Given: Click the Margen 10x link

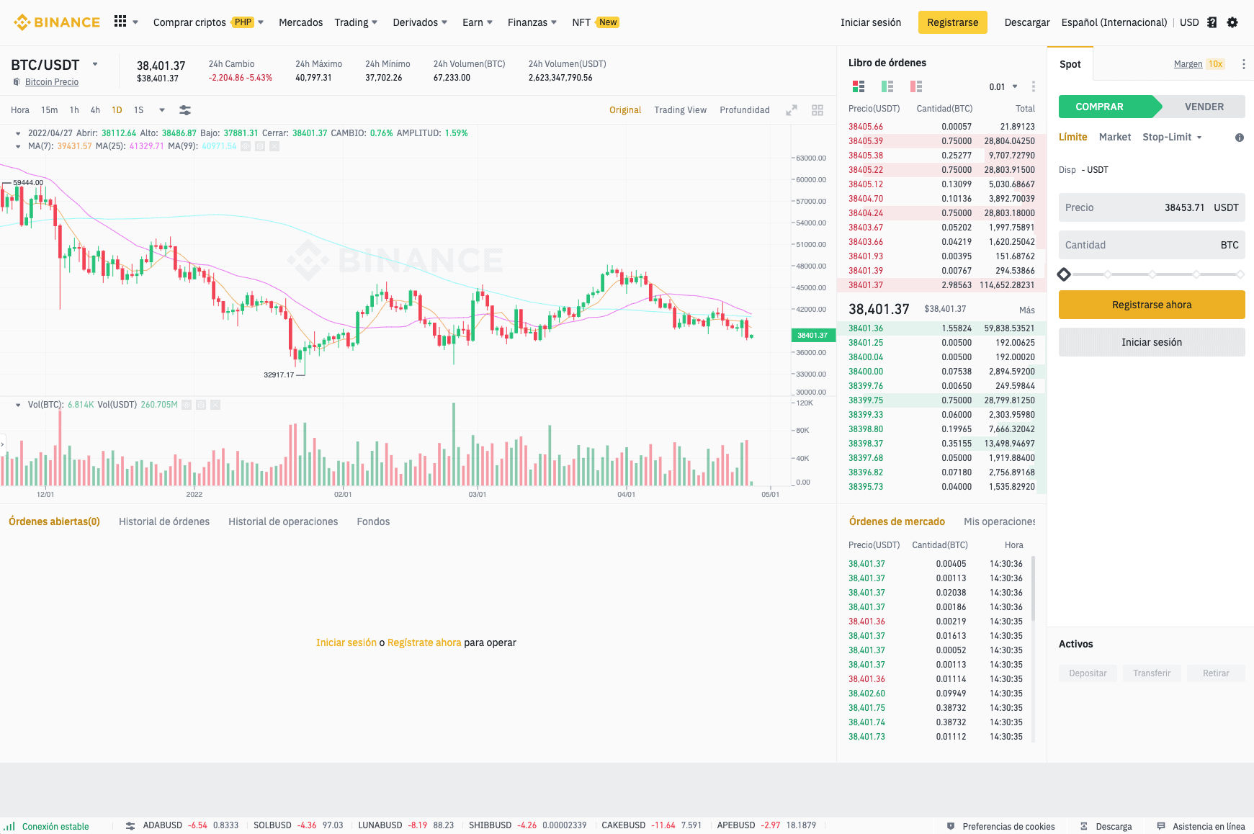Looking at the screenshot, I should [1199, 64].
